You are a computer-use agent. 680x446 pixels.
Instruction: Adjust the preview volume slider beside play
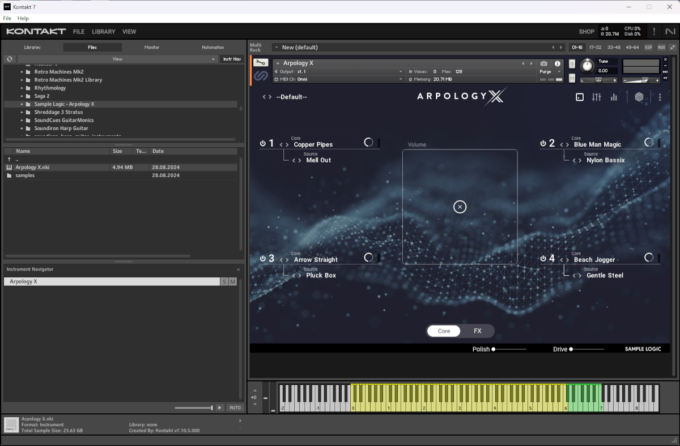tap(194, 408)
